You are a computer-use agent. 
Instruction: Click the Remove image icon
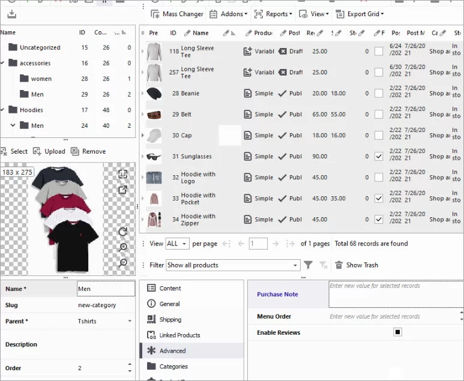click(88, 151)
